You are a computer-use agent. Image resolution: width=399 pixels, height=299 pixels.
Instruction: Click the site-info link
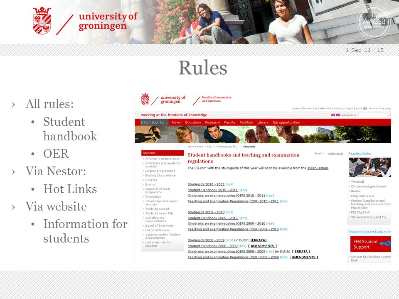point(325,108)
